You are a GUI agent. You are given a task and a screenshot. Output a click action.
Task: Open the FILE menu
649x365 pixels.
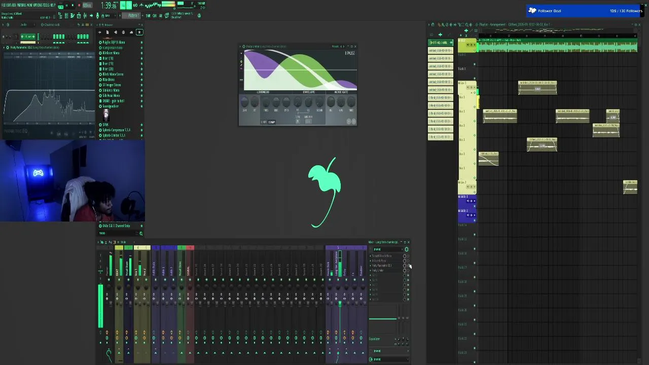point(3,5)
